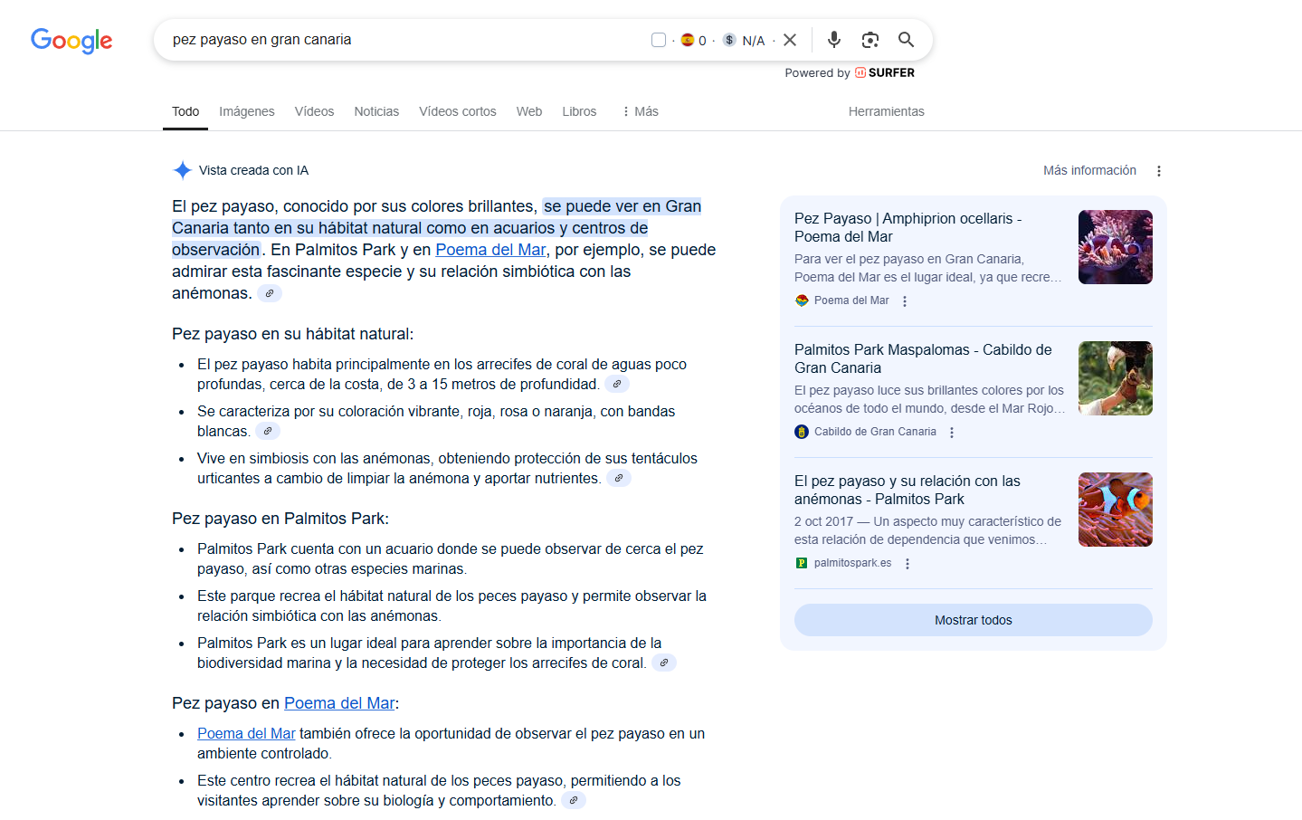Screen dimensions: 1302x820
Task: Start voice search with the microphone icon
Action: [x=834, y=40]
